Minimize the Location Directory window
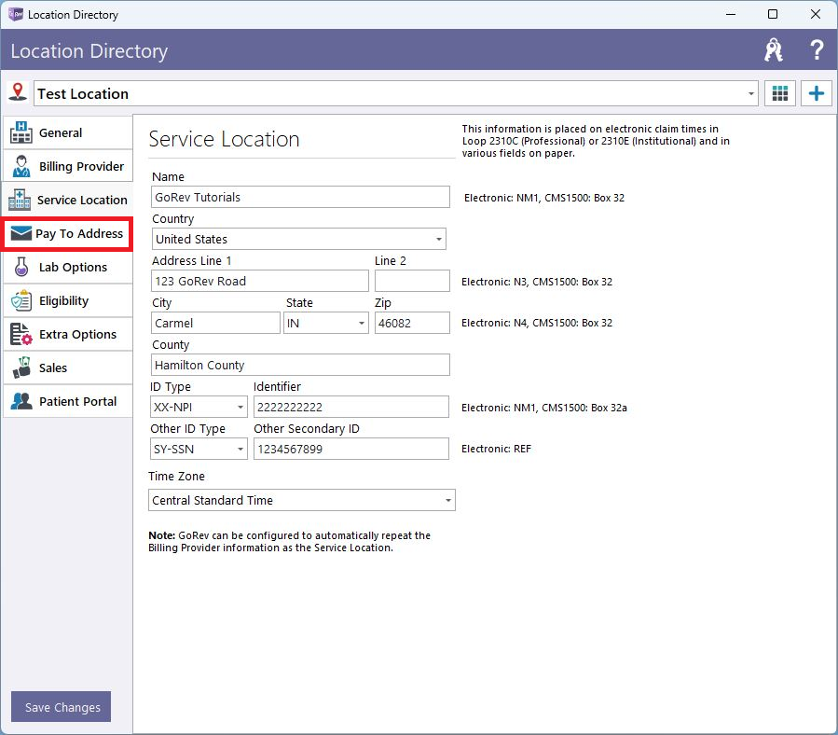Screen dimensions: 838x735 click(731, 14)
